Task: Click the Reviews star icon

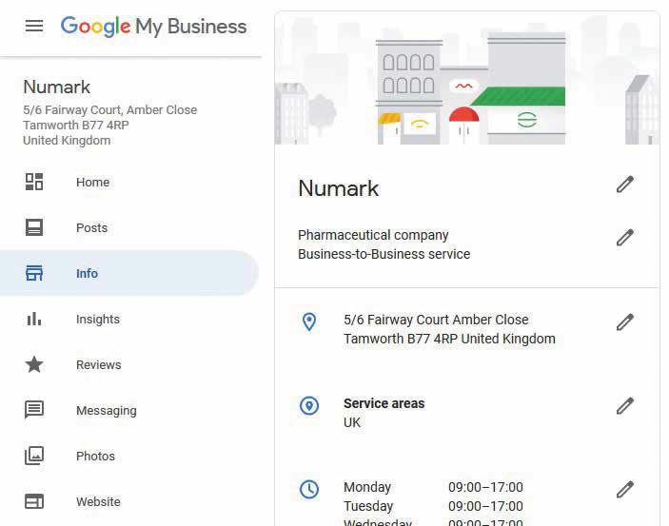Action: (x=34, y=364)
